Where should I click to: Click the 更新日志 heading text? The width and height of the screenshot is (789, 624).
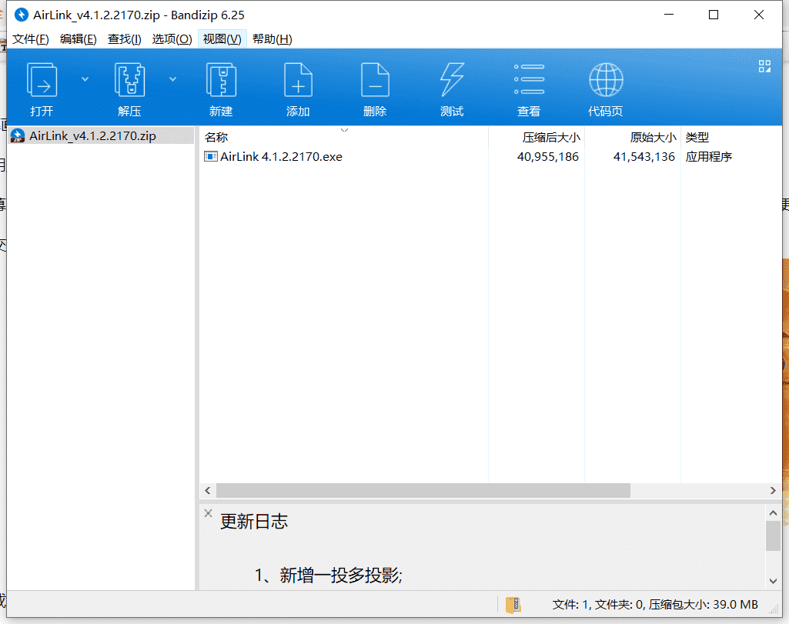(254, 522)
